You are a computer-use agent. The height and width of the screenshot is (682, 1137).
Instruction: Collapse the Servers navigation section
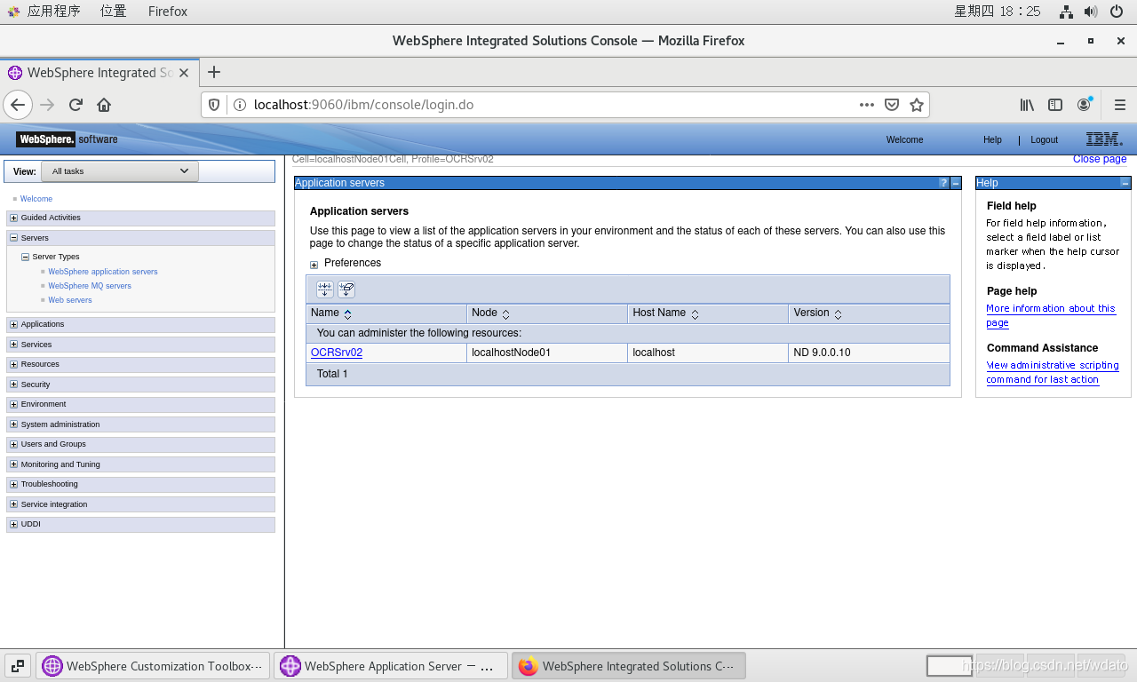(13, 238)
